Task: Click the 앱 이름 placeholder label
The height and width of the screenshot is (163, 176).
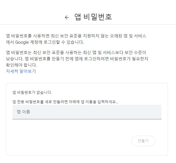Action: [x=23, y=112]
